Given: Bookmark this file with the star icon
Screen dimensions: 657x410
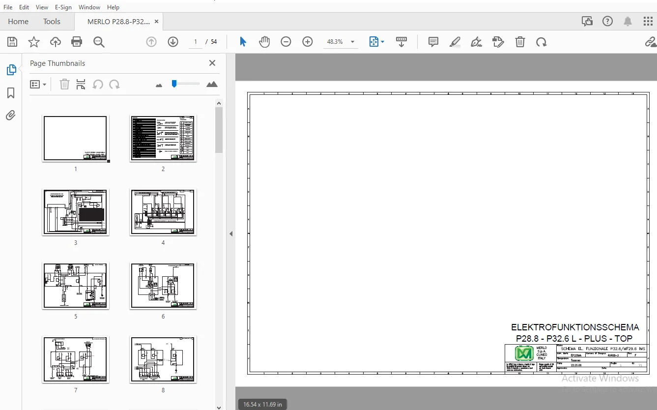Looking at the screenshot, I should 34,42.
